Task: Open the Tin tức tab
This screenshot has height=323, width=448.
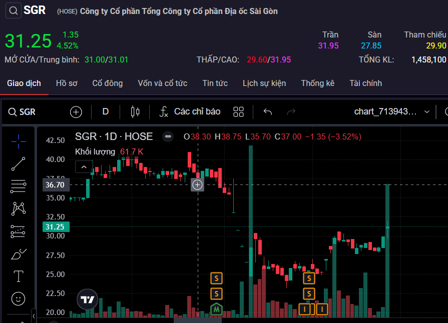Action: (215, 83)
